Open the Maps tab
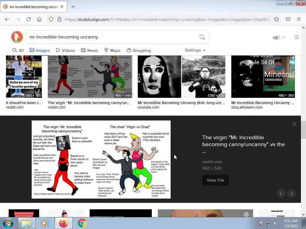 [112, 50]
